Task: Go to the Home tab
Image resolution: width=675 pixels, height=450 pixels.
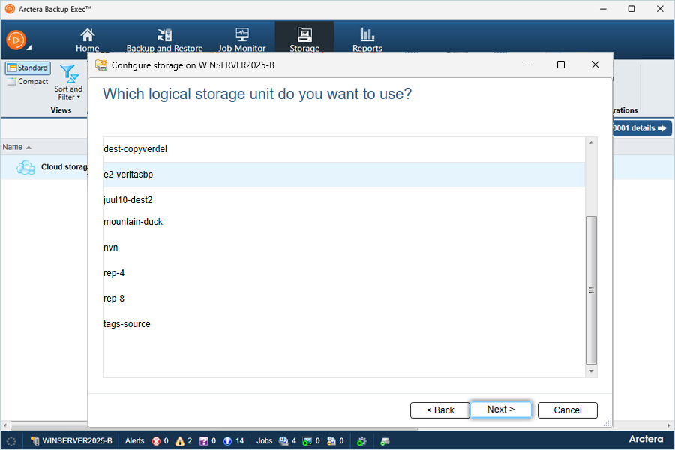Action: (x=88, y=40)
